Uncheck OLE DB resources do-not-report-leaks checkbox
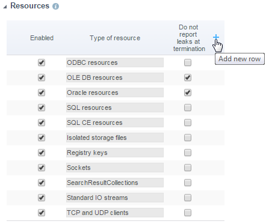Viewport: 269px width, 224px height. pyautogui.click(x=188, y=77)
